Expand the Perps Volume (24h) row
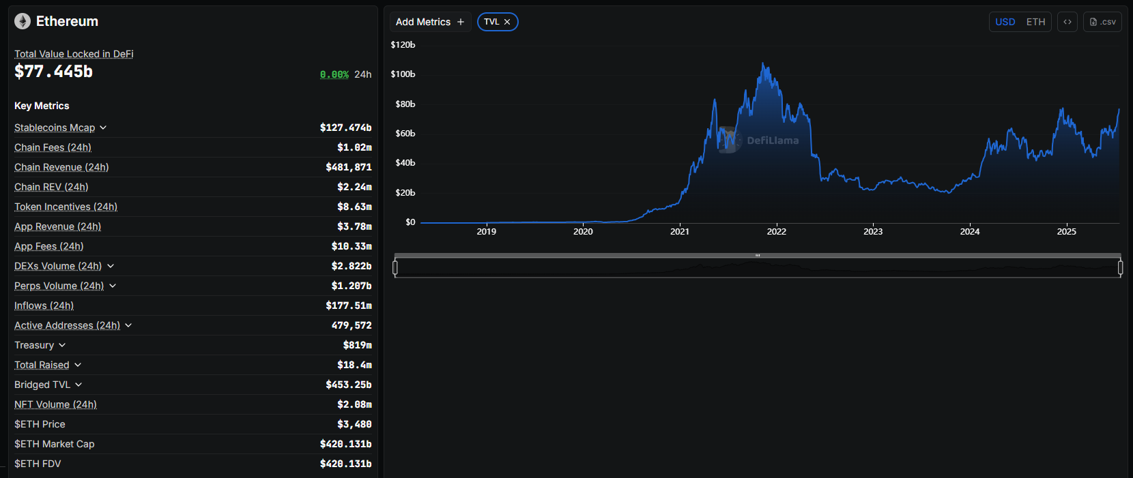 [x=113, y=286]
